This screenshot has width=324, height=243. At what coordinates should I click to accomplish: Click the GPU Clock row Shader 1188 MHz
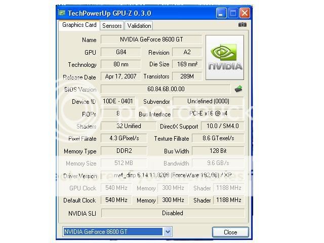(x=228, y=188)
